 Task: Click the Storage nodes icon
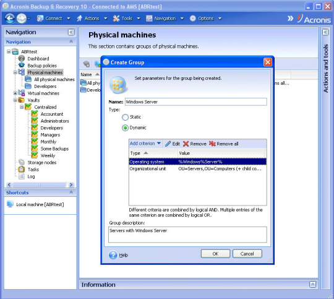(22, 162)
